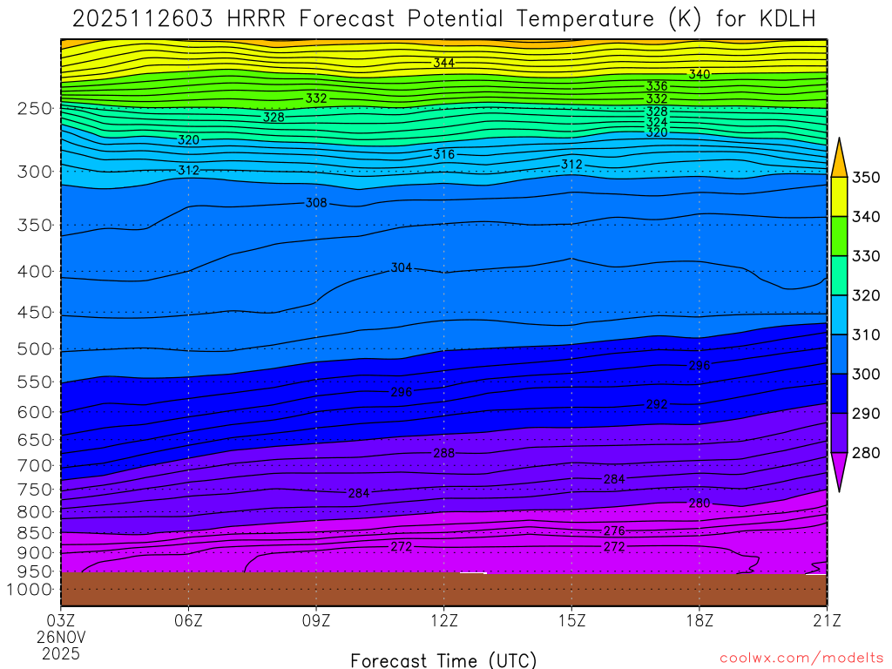Select the 304 contour label
Viewport: 892px width, 669px height.
click(401, 267)
